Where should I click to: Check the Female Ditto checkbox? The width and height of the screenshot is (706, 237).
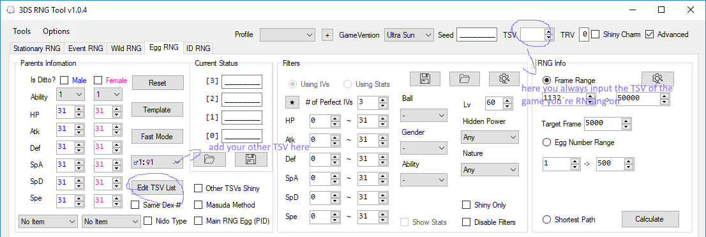pos(98,80)
